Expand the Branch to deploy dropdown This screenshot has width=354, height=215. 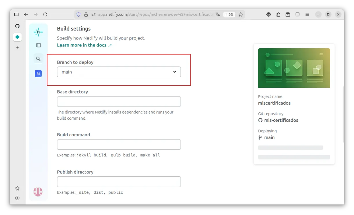[x=119, y=72]
